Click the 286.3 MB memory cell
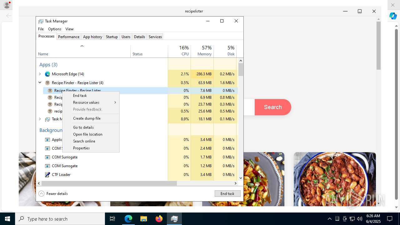Image resolution: width=400 pixels, height=225 pixels. tap(202, 74)
